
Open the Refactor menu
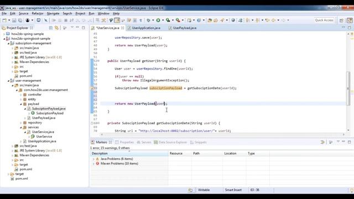[x=38, y=13]
